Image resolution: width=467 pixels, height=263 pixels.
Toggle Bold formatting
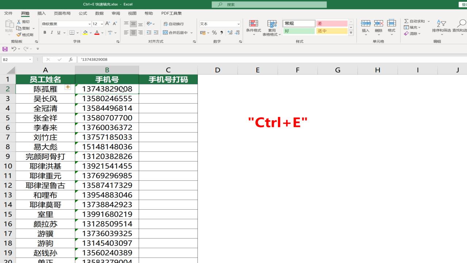click(x=45, y=33)
